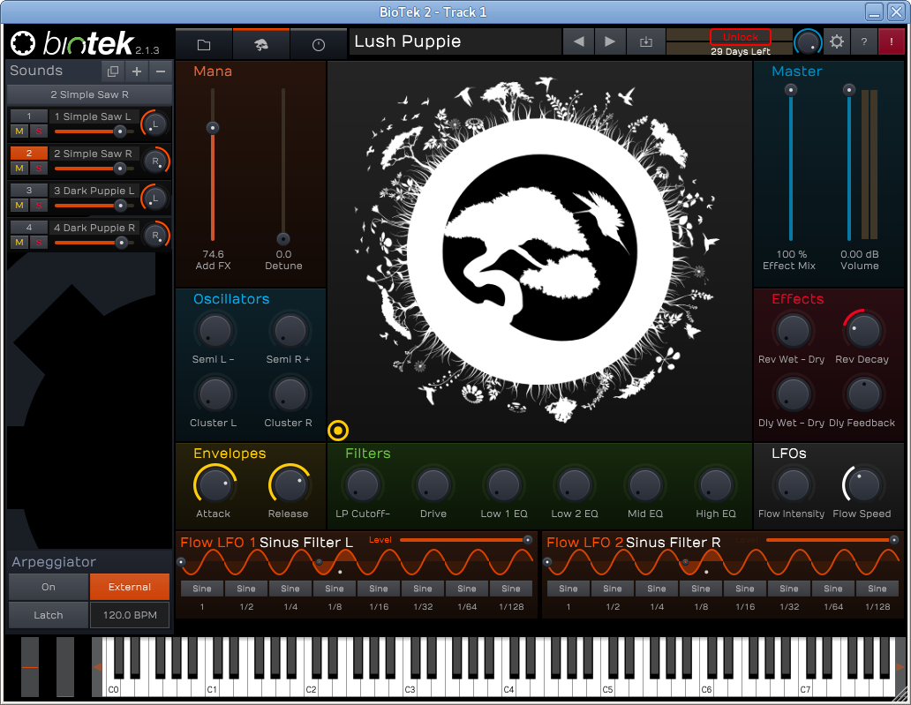911x705 pixels.
Task: Switch to the bonsai tree main view tab
Action: [261, 44]
